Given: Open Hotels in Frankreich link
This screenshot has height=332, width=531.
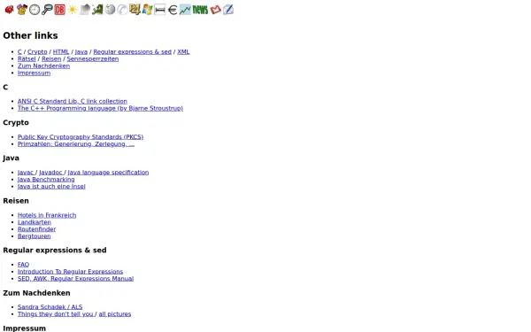Looking at the screenshot, I should [x=47, y=215].
